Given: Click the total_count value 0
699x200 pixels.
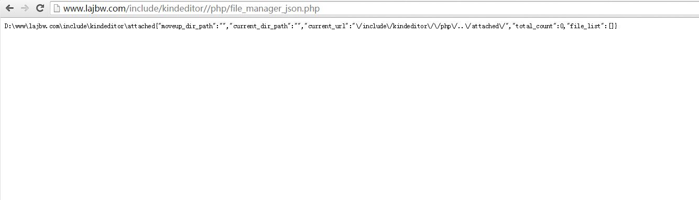Looking at the screenshot, I should (x=561, y=26).
